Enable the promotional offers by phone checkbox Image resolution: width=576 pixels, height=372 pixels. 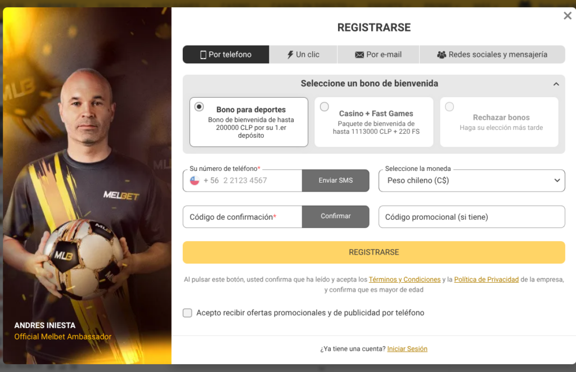click(x=187, y=312)
